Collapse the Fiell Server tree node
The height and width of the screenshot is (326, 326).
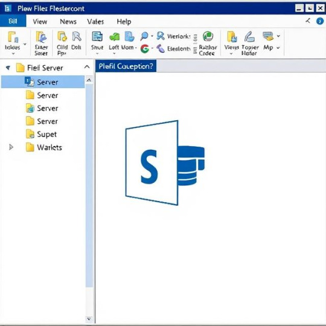point(8,68)
